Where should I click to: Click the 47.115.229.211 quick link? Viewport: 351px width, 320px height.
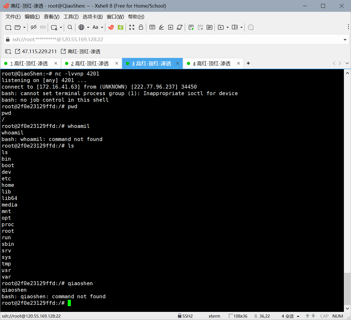(36, 51)
